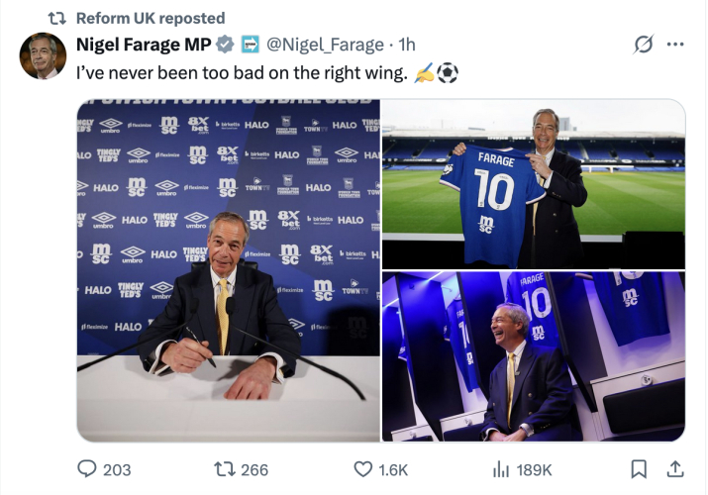
Task: Click the tweet text about the right wing
Action: pos(242,73)
